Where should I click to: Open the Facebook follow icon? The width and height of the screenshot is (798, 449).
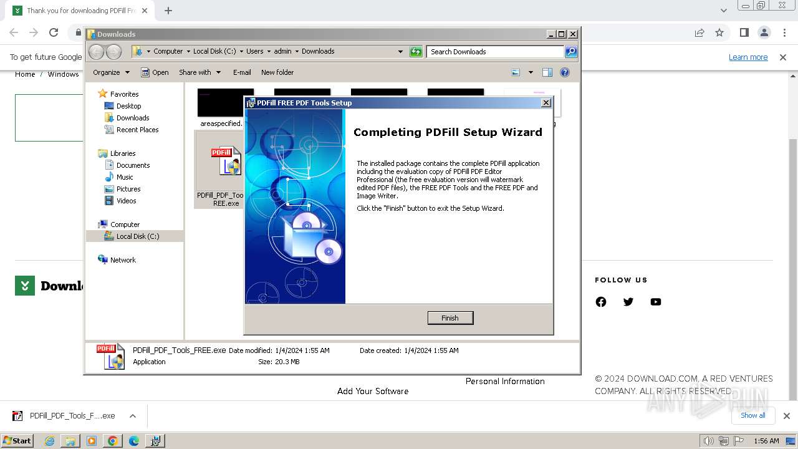click(601, 302)
